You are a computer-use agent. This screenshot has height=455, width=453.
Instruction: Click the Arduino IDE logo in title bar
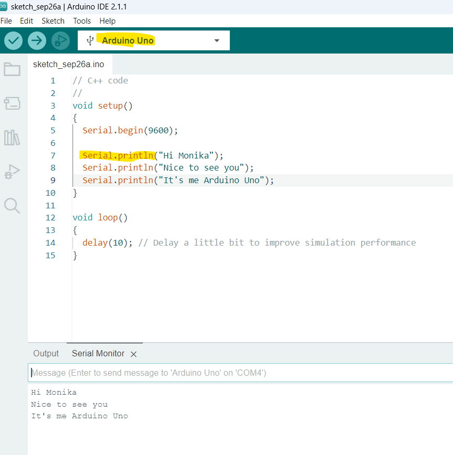tap(3, 7)
